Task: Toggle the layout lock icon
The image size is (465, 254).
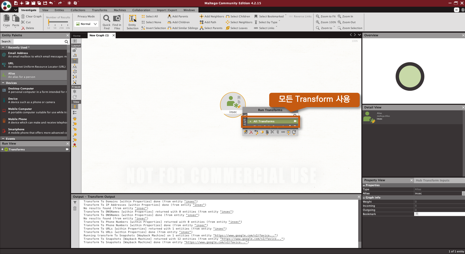Action: click(x=75, y=50)
